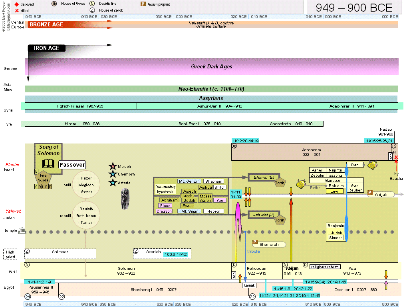Click the 930 BCE marker on top timeline
This screenshot has width=409, height=307.
[164, 17]
